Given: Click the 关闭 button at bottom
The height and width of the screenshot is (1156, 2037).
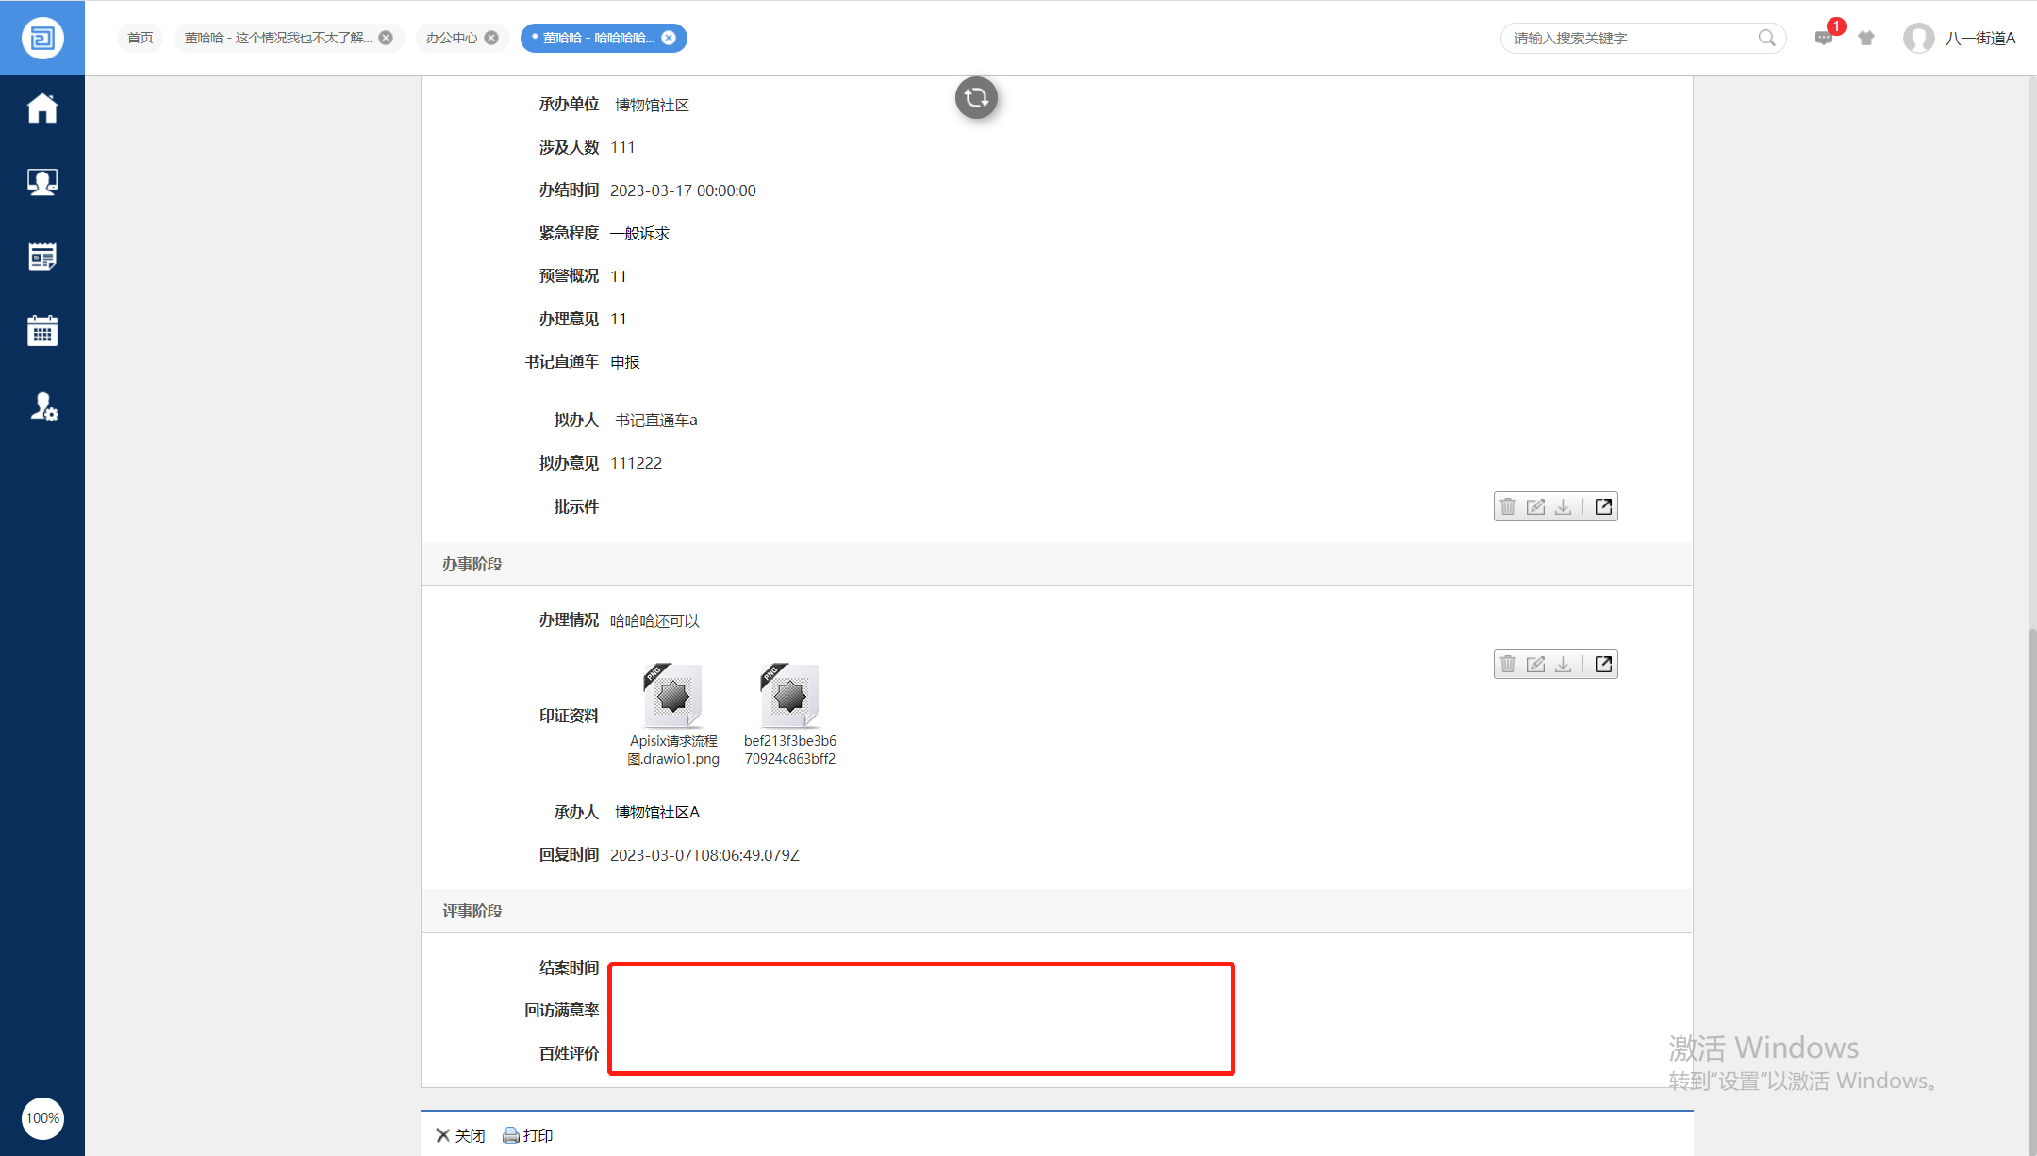Looking at the screenshot, I should (460, 1135).
